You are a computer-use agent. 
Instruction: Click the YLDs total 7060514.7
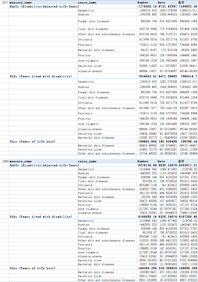tap(189, 77)
